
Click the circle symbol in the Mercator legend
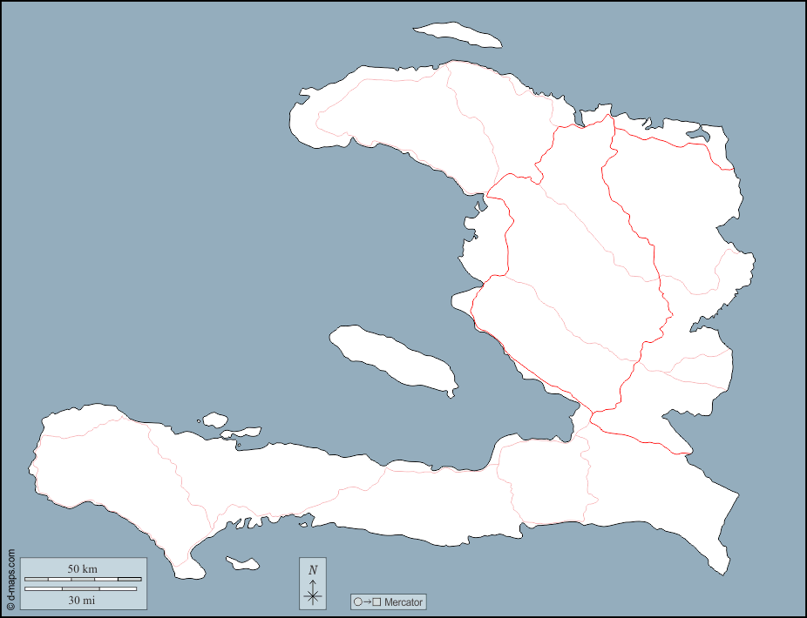356,601
